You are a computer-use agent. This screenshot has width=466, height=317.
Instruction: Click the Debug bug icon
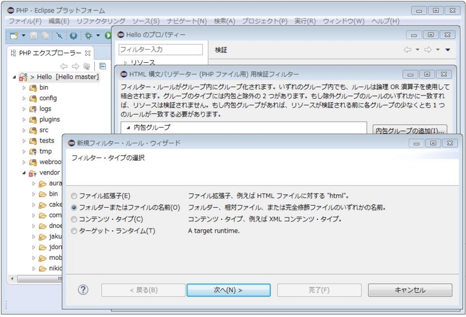click(x=89, y=36)
